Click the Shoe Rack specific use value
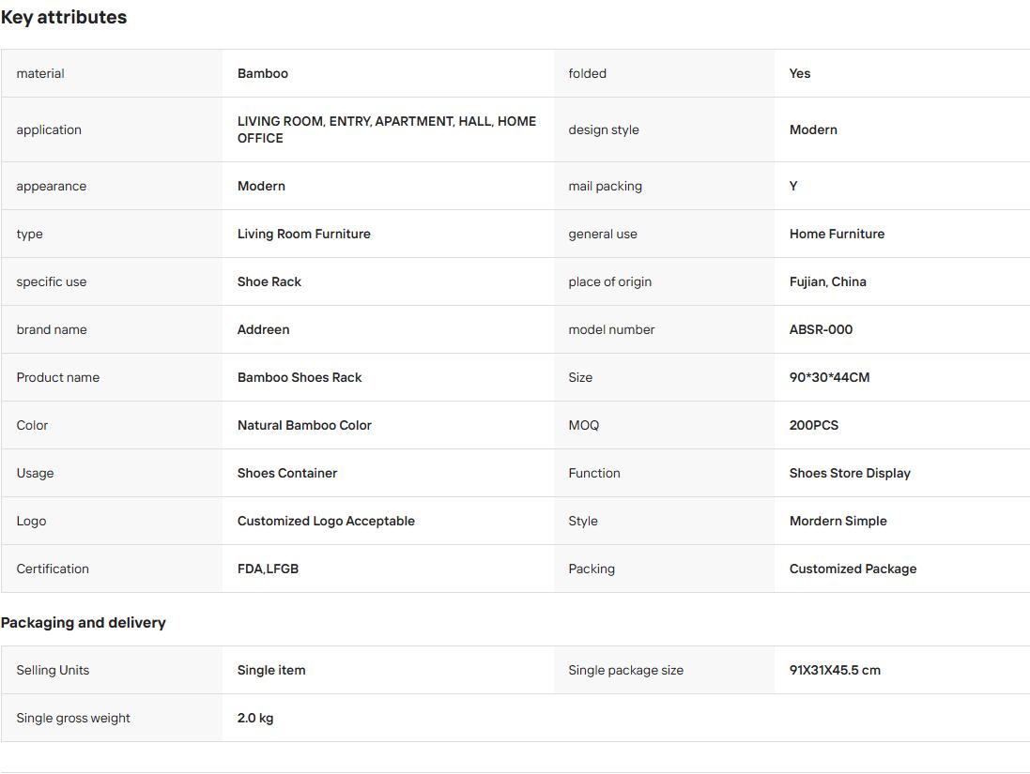This screenshot has width=1030, height=774. tap(269, 281)
